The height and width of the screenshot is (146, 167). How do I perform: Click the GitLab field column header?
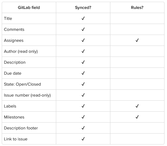pos(29,8)
